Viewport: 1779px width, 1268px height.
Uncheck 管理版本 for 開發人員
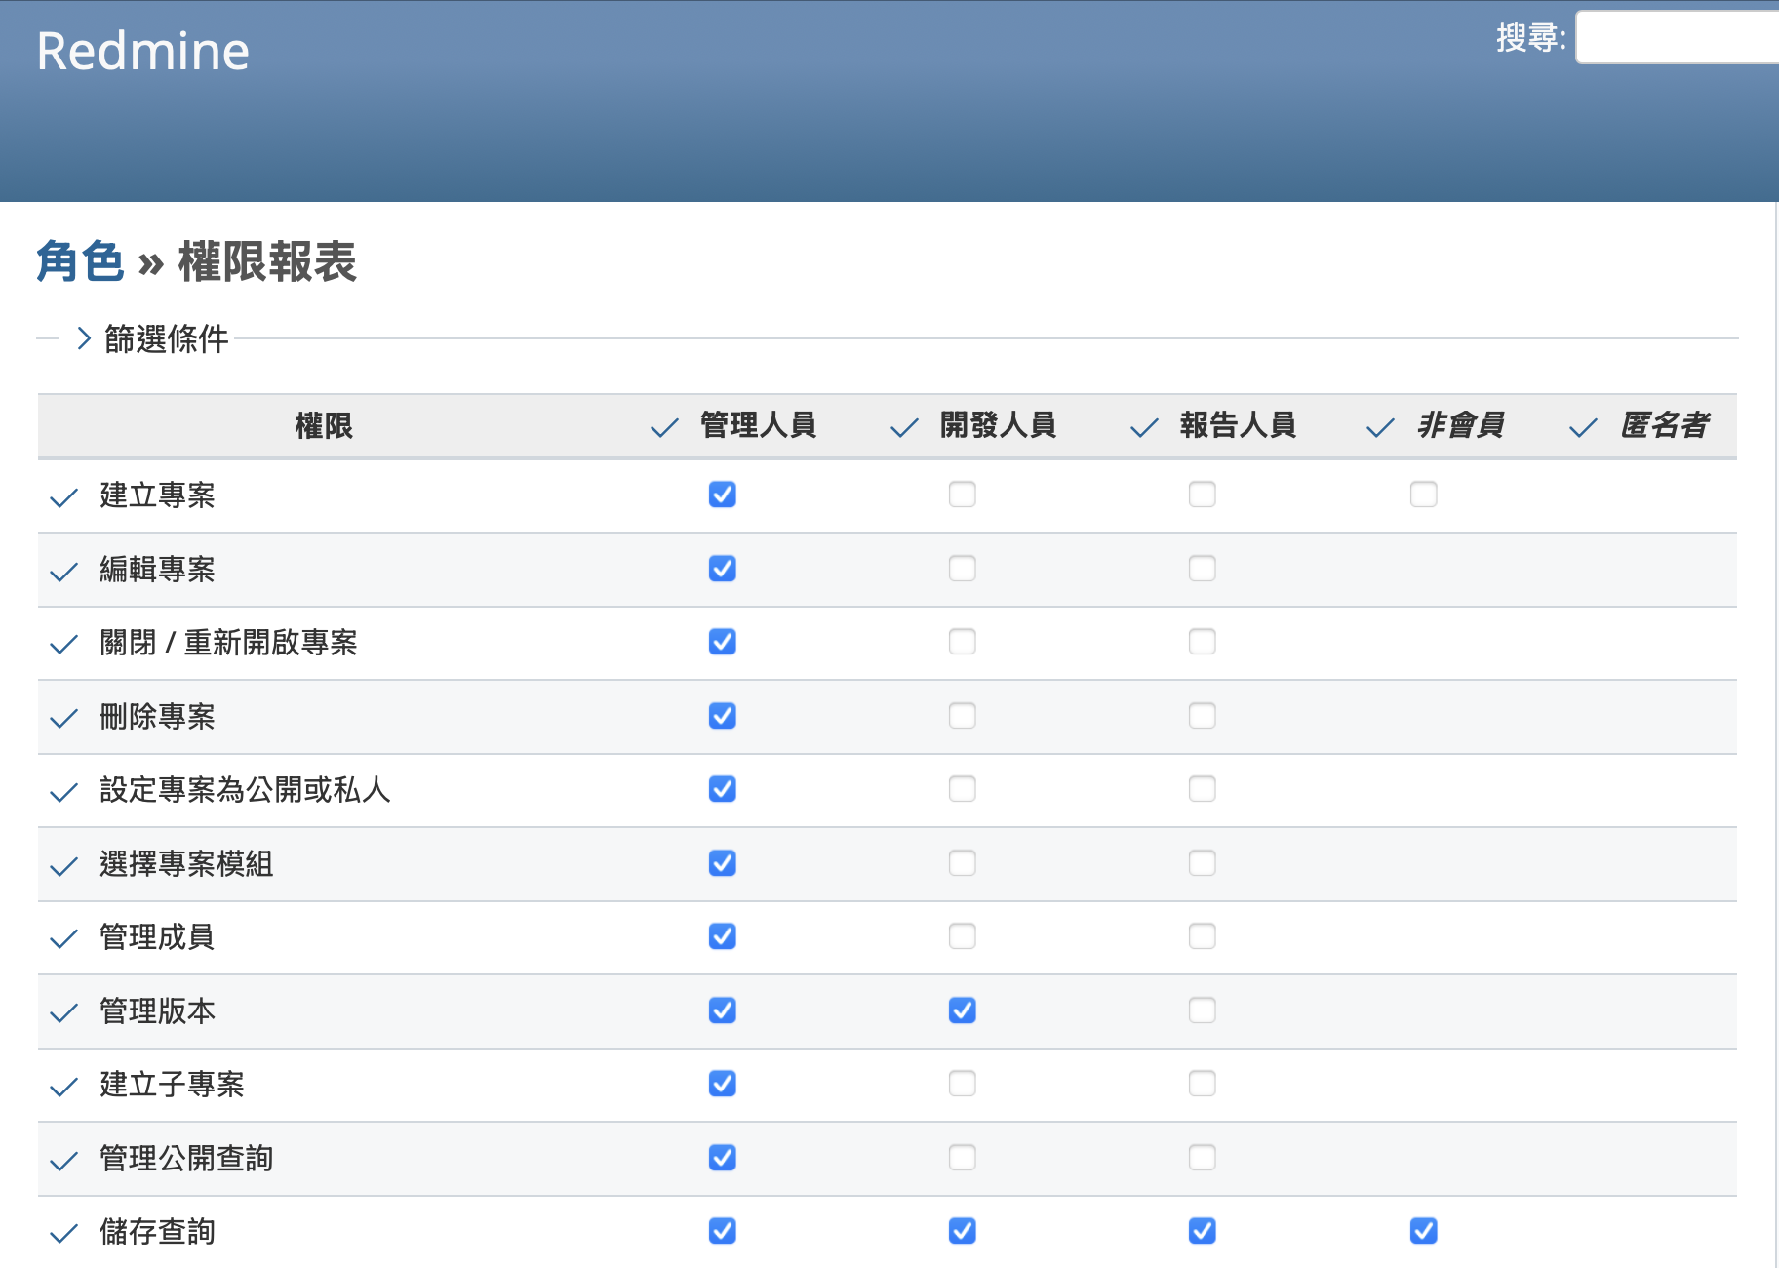tap(963, 1010)
